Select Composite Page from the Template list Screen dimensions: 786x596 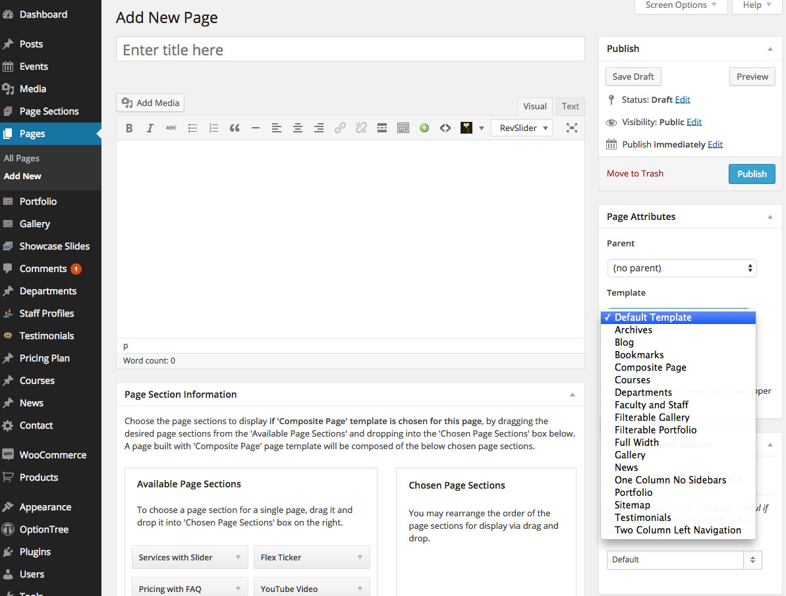pos(650,367)
